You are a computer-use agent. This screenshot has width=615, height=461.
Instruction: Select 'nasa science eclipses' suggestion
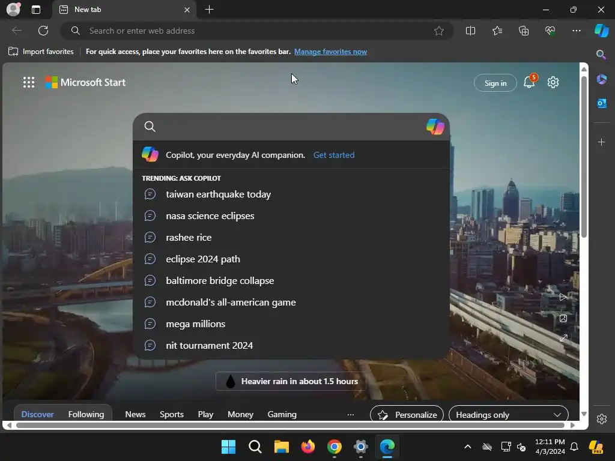pos(291,215)
